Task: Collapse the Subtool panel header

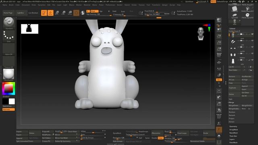Action: [x=232, y=29]
